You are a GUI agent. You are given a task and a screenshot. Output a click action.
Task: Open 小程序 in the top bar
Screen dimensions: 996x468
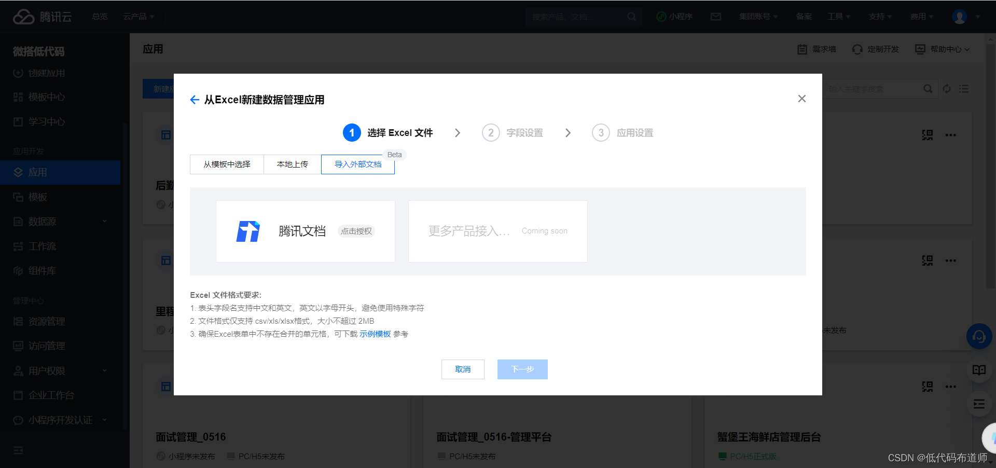coord(674,17)
